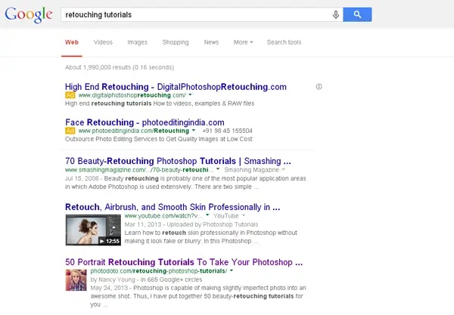This screenshot has width=454, height=315.
Task: Open Face Retouching photoeditingindia.com ad
Action: [x=145, y=122]
